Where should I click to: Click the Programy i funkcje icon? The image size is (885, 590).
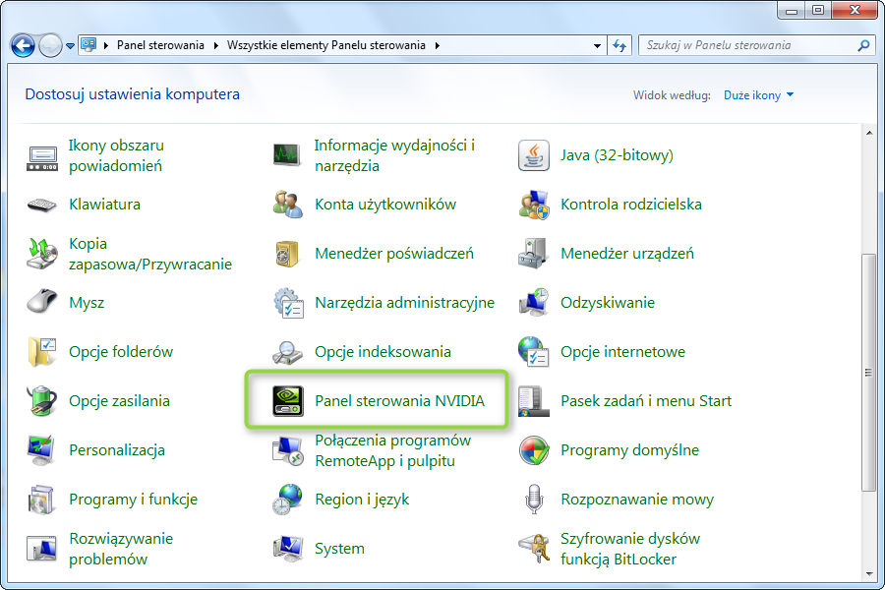click(41, 500)
